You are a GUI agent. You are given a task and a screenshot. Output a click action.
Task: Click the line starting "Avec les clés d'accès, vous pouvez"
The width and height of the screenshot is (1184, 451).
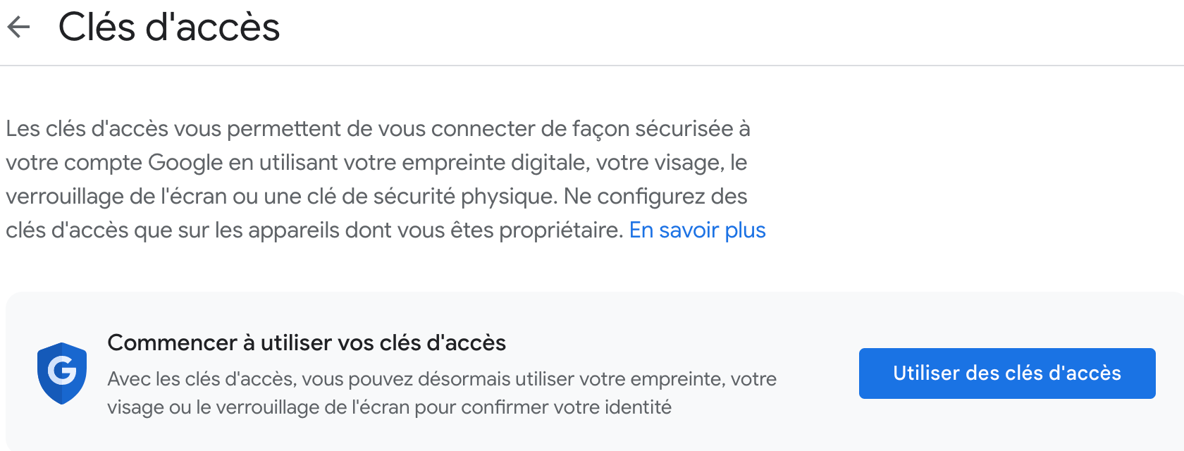(442, 379)
